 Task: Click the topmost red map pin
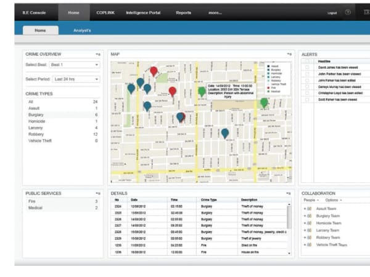[x=154, y=71]
